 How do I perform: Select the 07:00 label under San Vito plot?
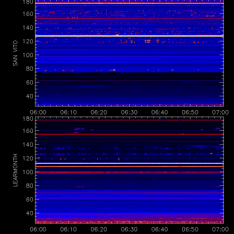221,112
